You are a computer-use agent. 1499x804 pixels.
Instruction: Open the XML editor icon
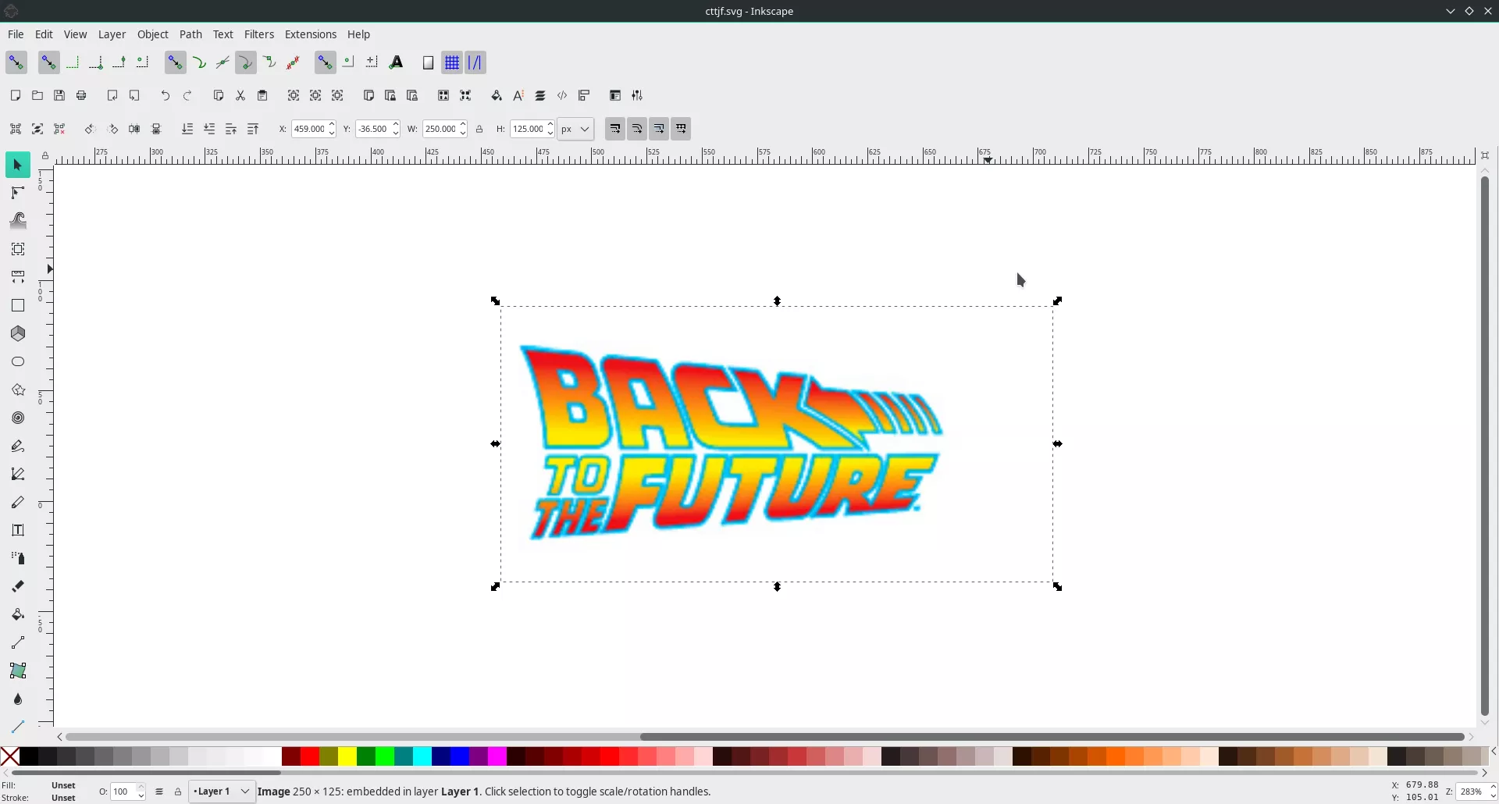562,95
